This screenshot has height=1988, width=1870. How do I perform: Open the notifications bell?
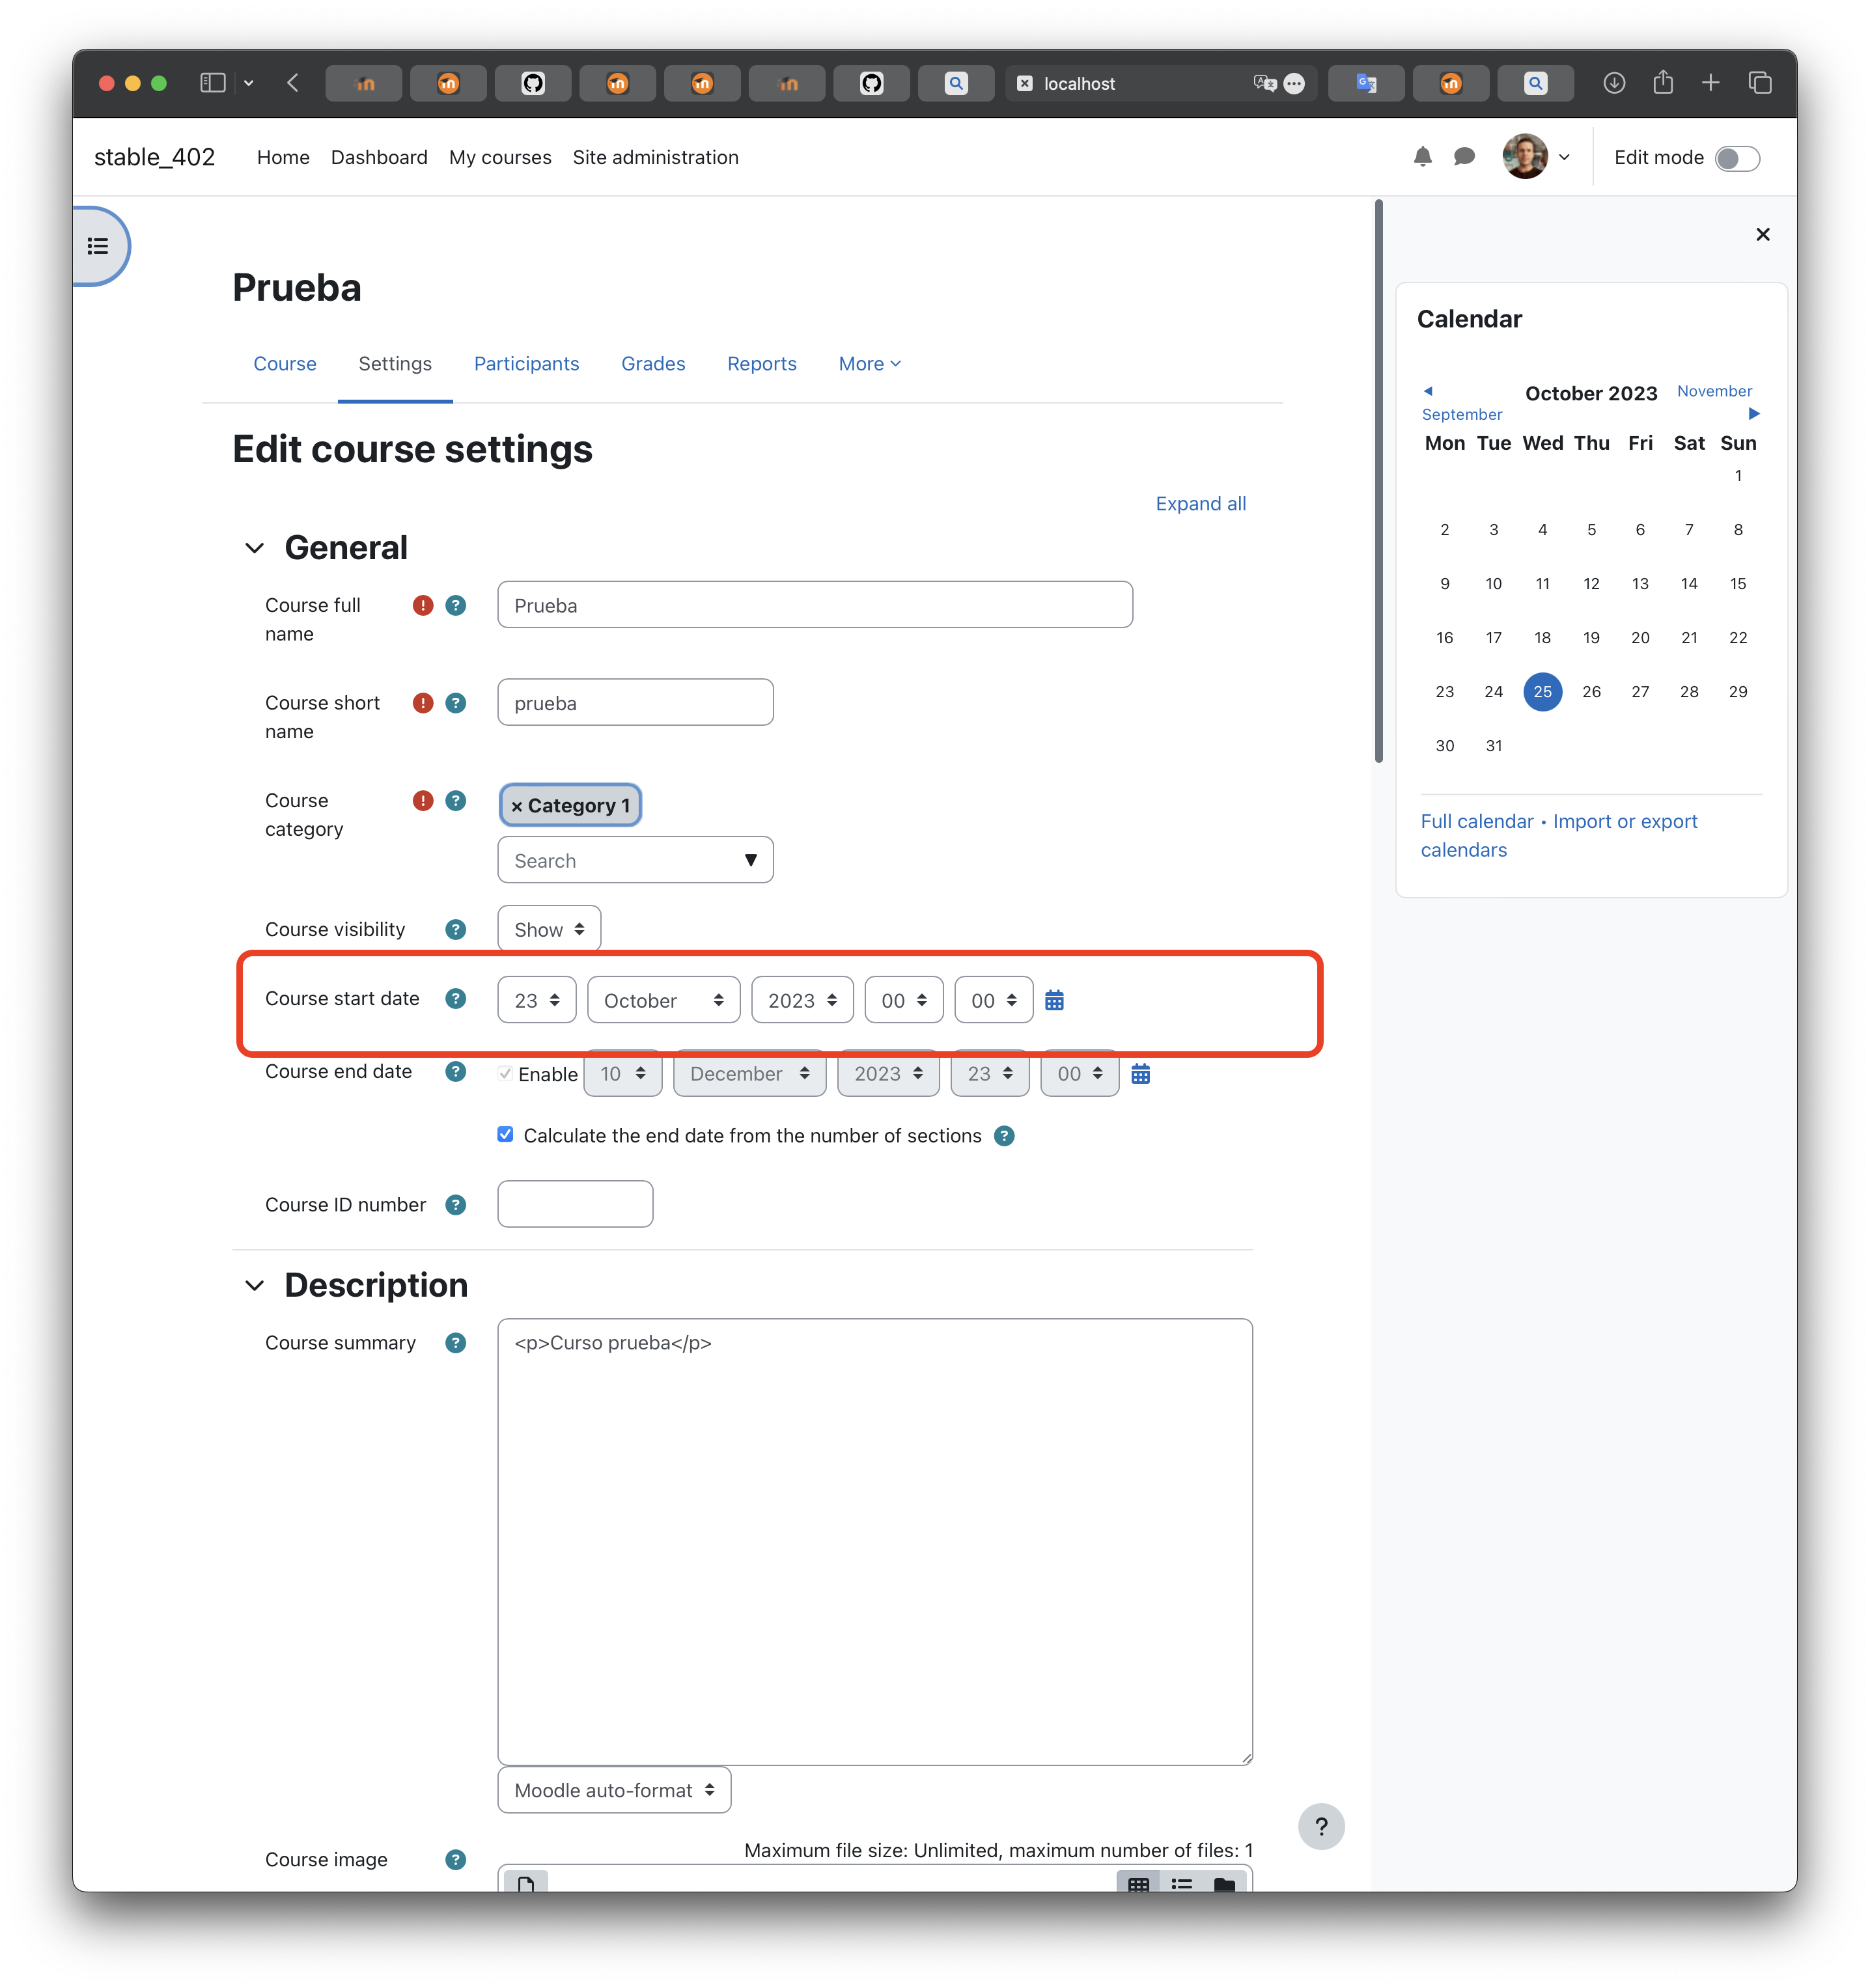1422,157
